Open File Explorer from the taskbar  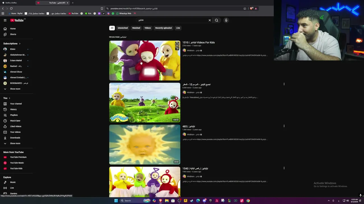167,201
